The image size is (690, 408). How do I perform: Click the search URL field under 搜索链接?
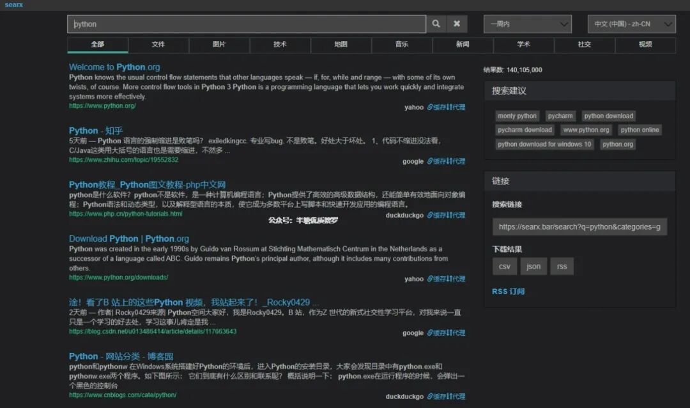[579, 227]
